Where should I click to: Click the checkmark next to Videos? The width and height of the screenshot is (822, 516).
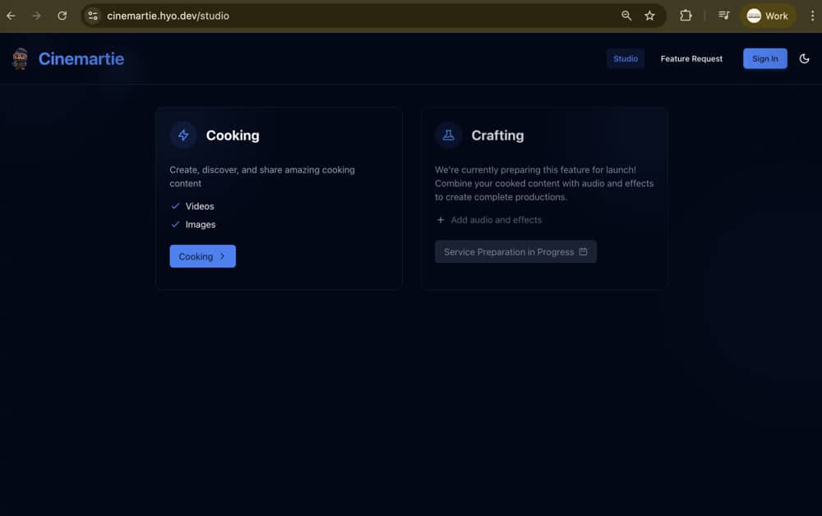(x=175, y=206)
